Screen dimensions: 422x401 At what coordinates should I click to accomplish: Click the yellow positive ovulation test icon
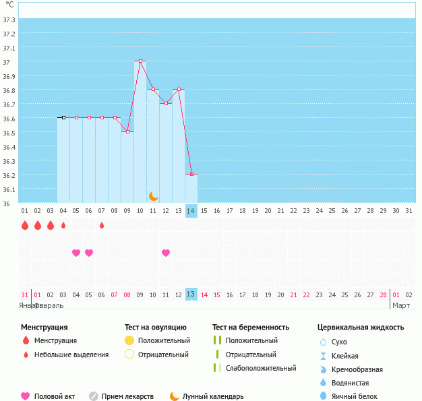[129, 340]
